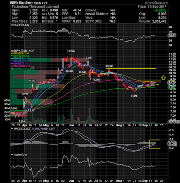Click the Jun label on the price chart's date axis
The width and height of the screenshot is (180, 183).
tap(71, 125)
